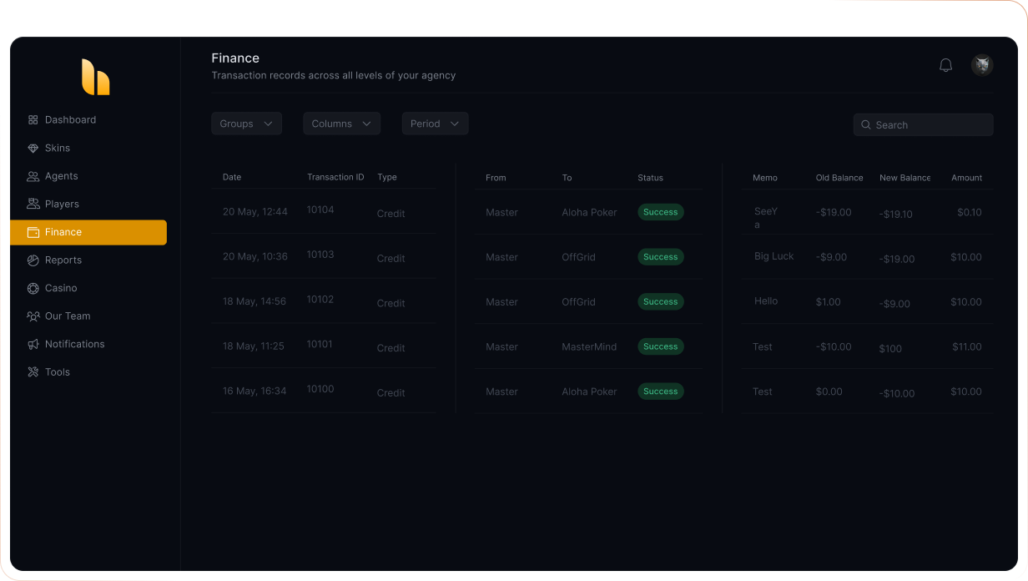Image resolution: width=1028 pixels, height=581 pixels.
Task: Expand the Groups dropdown filter
Action: (246, 124)
